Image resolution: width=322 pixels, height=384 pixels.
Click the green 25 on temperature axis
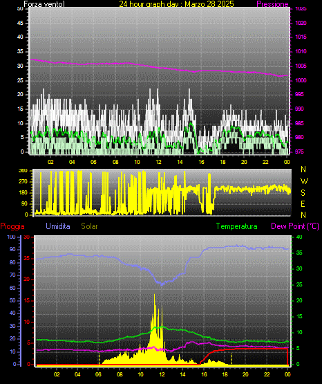coord(299,284)
